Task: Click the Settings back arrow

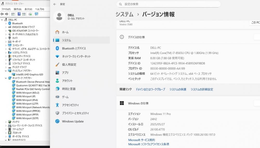Action: click(55, 4)
